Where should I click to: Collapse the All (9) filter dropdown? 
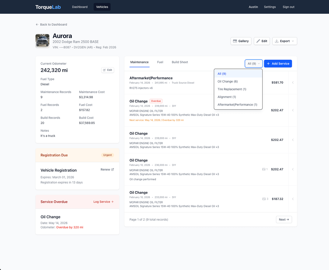(253, 64)
